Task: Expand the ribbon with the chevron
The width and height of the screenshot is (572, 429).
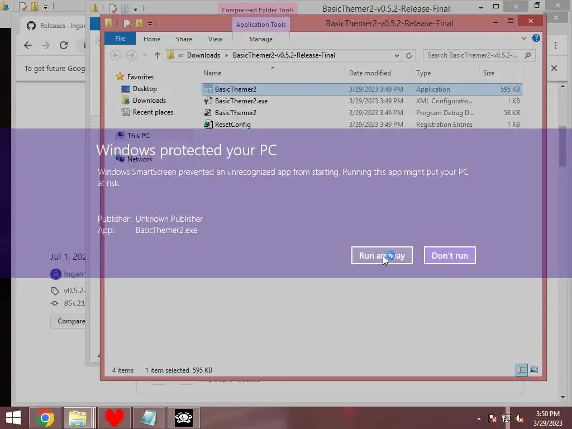Action: 524,39
